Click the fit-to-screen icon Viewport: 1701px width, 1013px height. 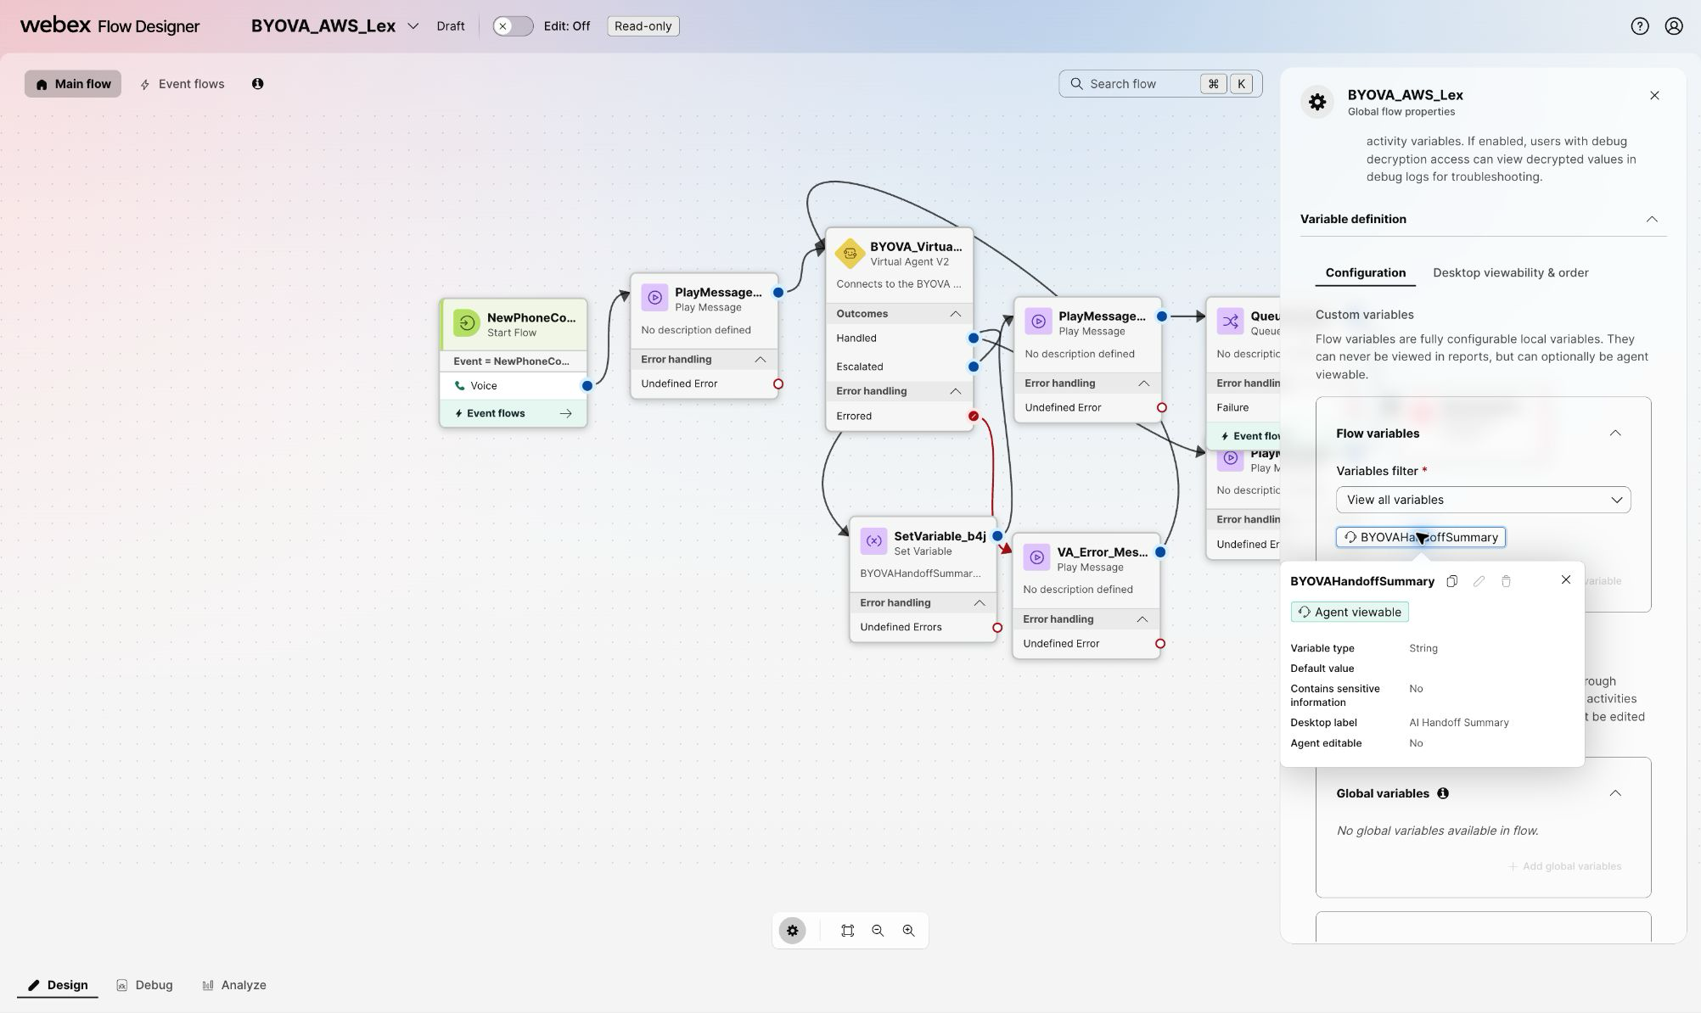[847, 931]
